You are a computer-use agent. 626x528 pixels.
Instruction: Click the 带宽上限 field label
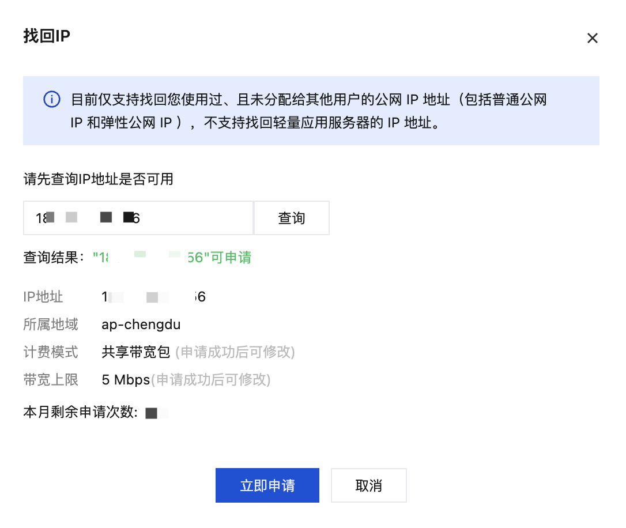tap(51, 379)
